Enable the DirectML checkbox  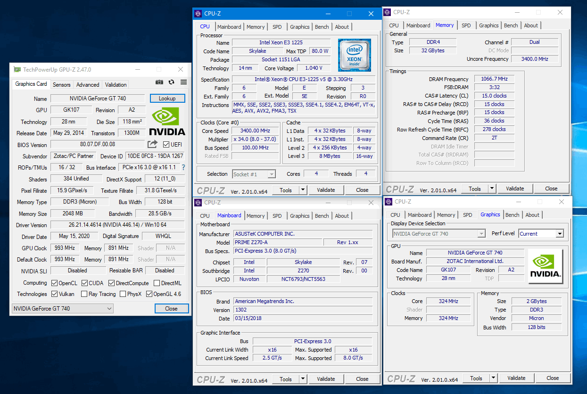[x=157, y=283]
